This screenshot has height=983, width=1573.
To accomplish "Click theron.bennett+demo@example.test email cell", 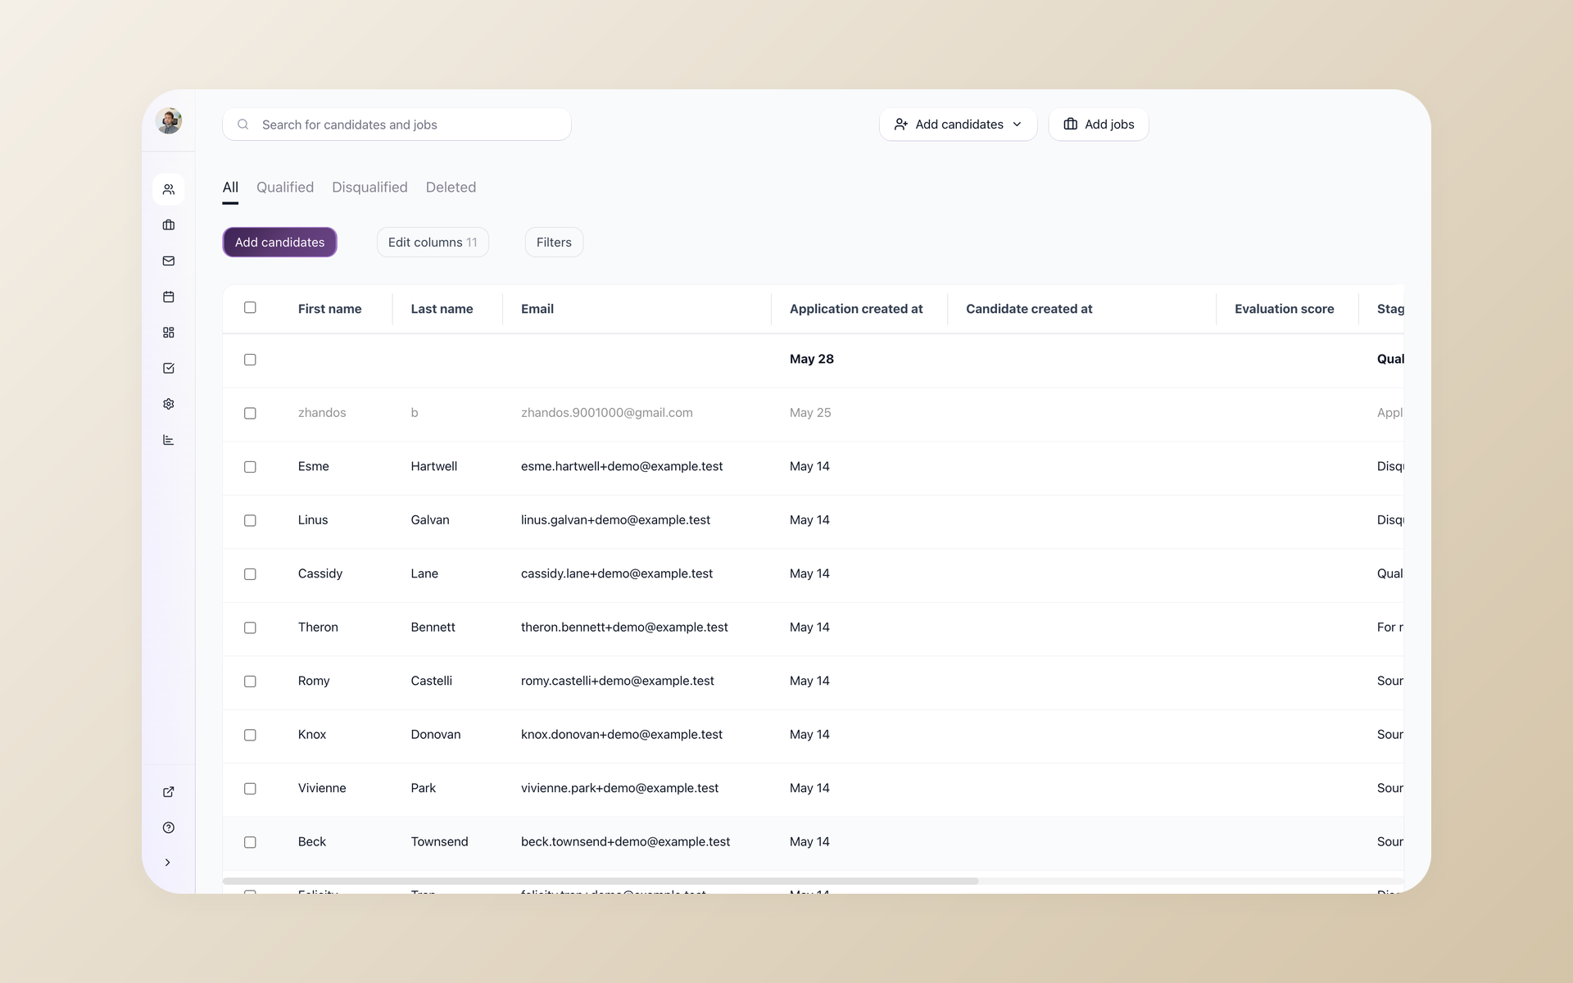I will pos(624,627).
